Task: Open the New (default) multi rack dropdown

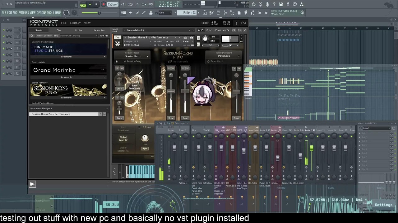Action: pyautogui.click(x=159, y=30)
